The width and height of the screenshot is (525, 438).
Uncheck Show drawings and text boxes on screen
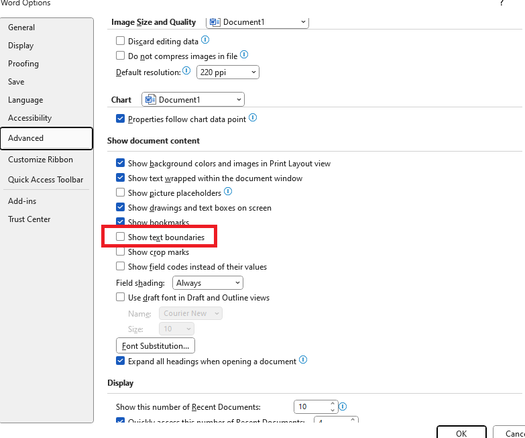[120, 207]
